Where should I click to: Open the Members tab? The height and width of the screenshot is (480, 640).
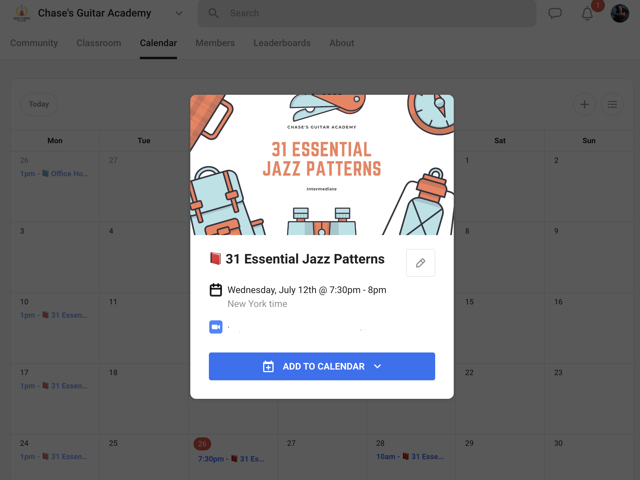[215, 43]
